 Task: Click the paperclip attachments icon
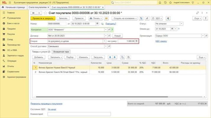tap(147, 18)
